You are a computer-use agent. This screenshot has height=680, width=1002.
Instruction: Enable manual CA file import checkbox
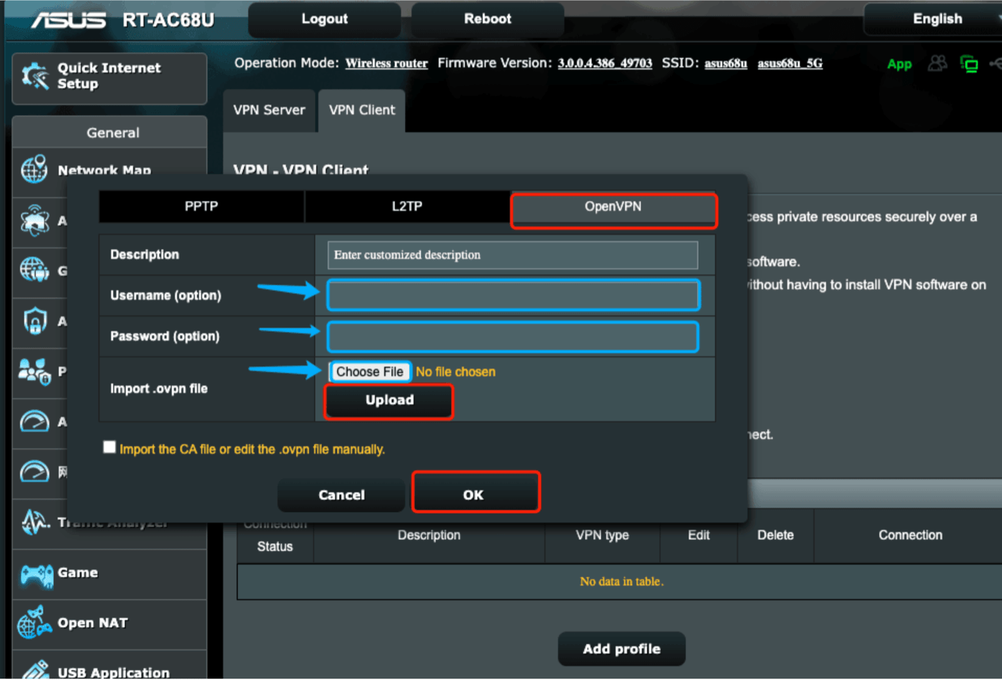(x=110, y=447)
